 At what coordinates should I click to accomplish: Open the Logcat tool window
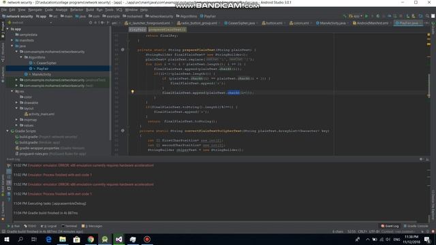[48, 226]
